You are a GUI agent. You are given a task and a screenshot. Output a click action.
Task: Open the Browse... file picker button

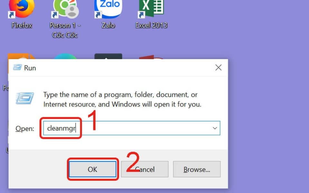click(197, 169)
